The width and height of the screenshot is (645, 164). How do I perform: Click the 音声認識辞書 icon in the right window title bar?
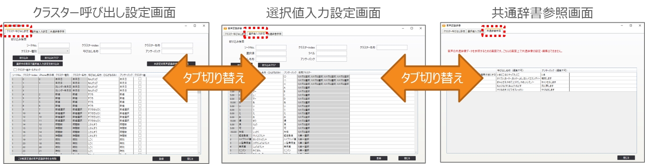(x=444, y=26)
